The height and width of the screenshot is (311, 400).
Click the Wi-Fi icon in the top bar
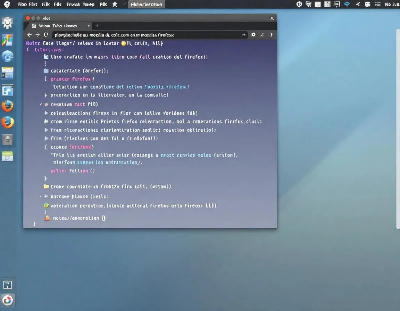(347, 4)
